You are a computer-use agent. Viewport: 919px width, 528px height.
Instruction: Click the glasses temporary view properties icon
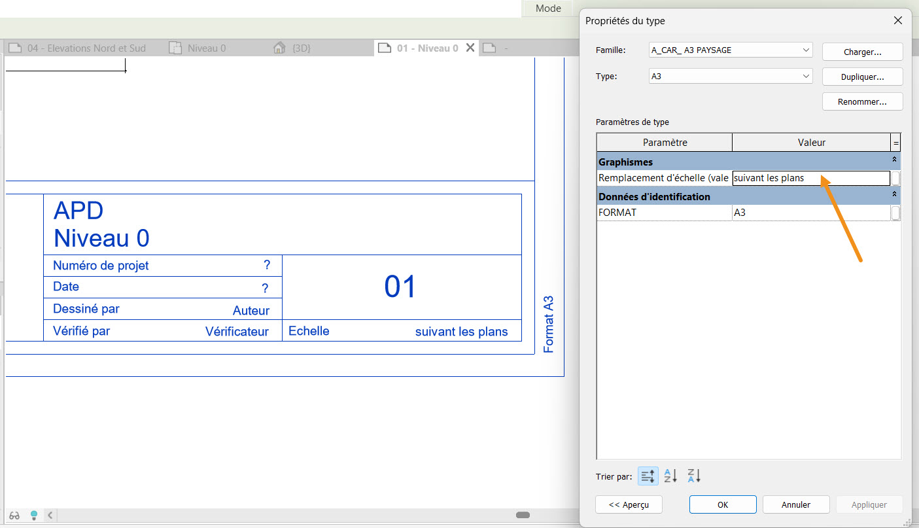pyautogui.click(x=14, y=515)
